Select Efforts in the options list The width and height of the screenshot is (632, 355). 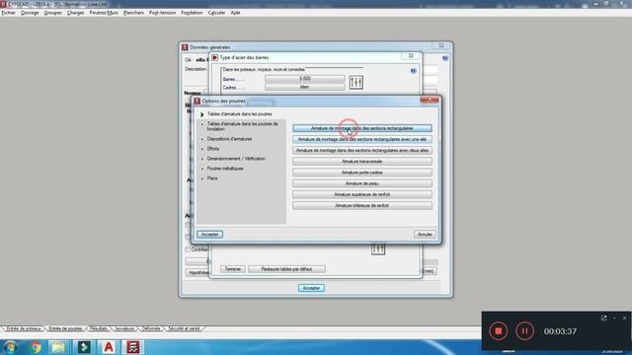213,149
